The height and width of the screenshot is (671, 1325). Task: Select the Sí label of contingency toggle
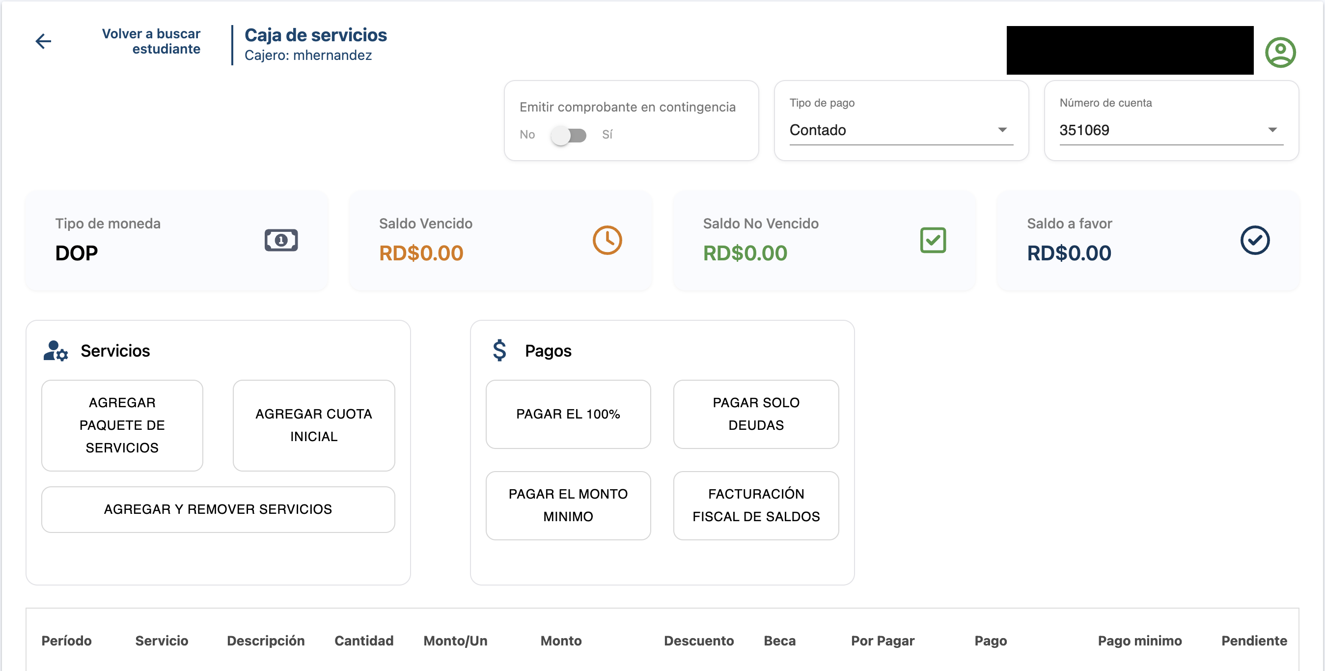tap(607, 135)
